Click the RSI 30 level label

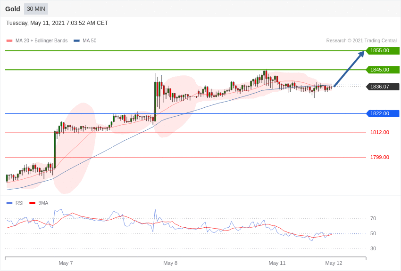(x=373, y=248)
